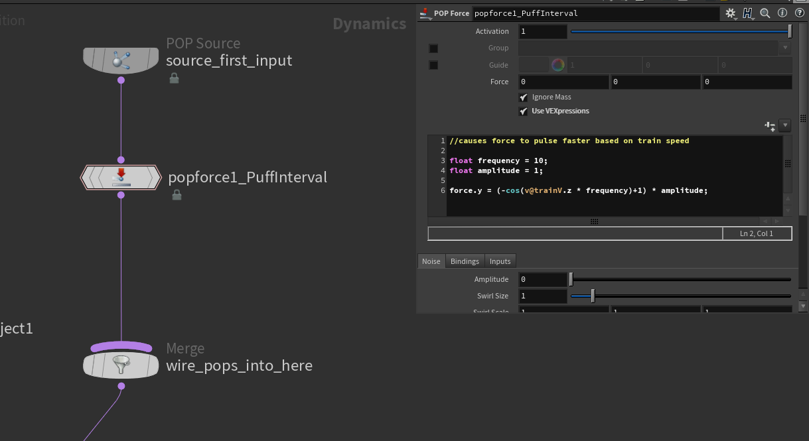Click the node name field popforce1_PuffInterval
The width and height of the screenshot is (809, 441).
595,13
